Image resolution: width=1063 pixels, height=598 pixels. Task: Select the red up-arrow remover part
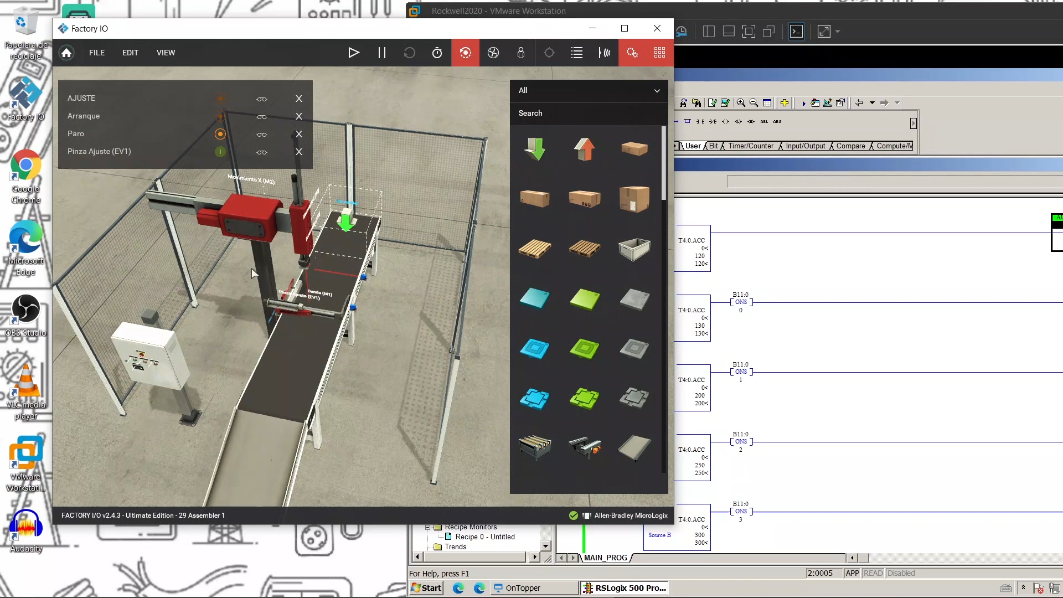[584, 148]
